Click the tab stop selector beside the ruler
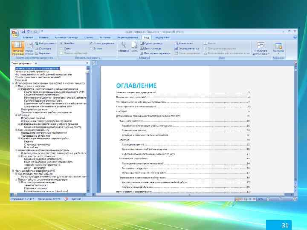307x230 pixels. pos(94,63)
